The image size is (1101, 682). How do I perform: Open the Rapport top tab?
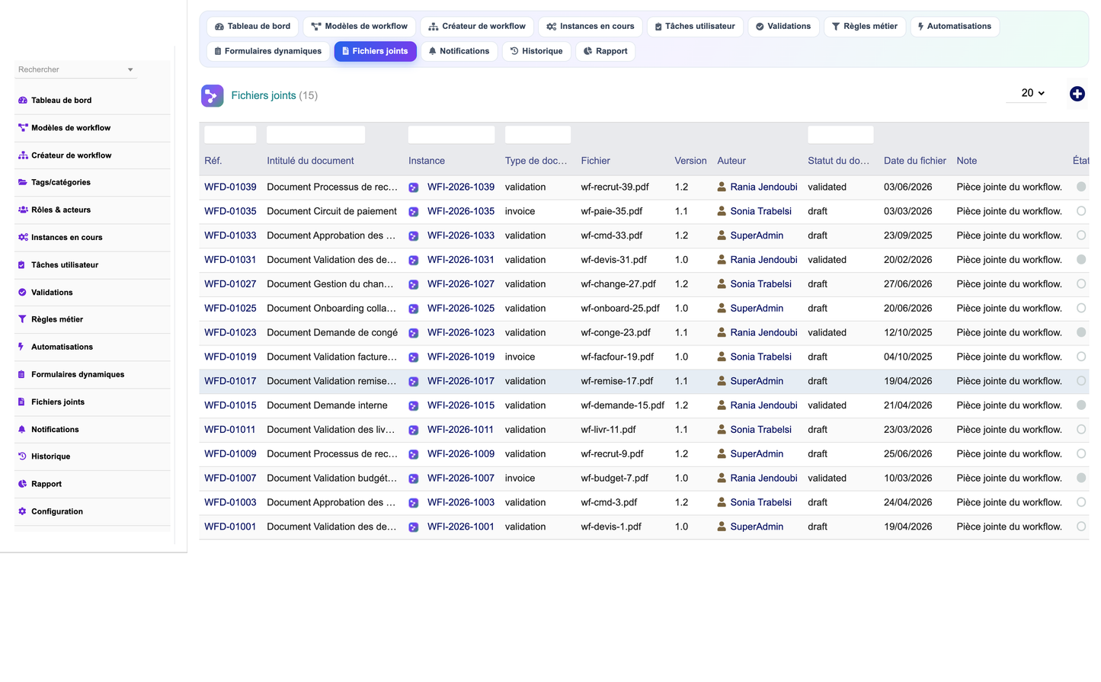click(x=606, y=51)
